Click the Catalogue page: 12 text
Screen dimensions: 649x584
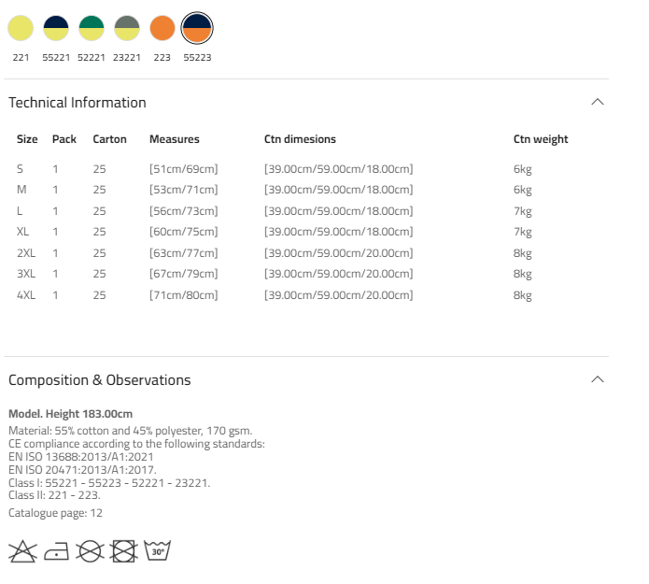point(55,513)
